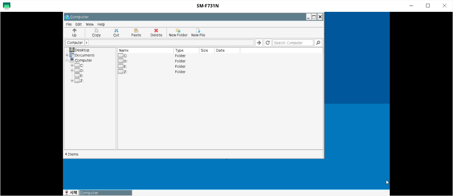
Task: Close the Computer window
Action: (x=320, y=17)
